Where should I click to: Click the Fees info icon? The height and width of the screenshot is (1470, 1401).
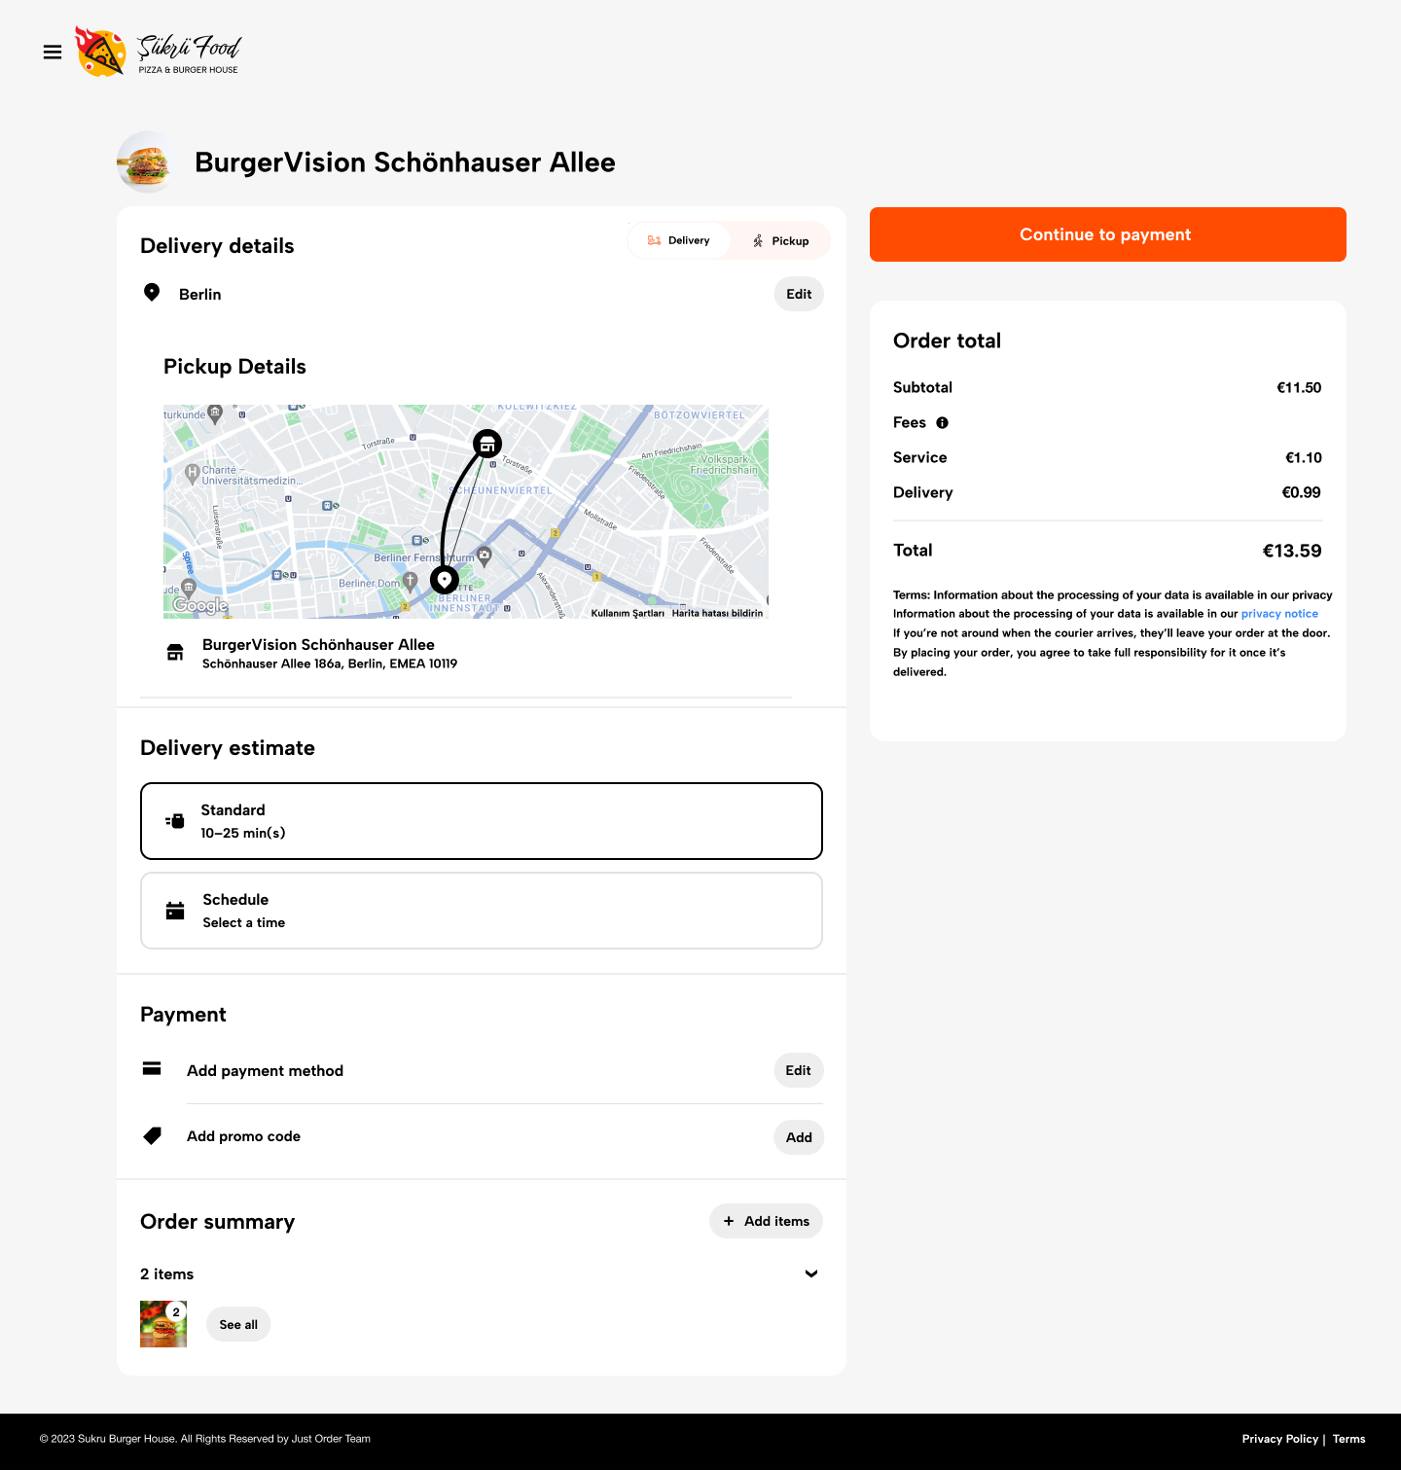coord(942,422)
